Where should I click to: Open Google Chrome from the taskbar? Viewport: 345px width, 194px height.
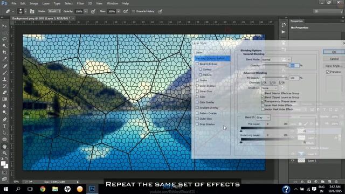pyautogui.click(x=43, y=189)
